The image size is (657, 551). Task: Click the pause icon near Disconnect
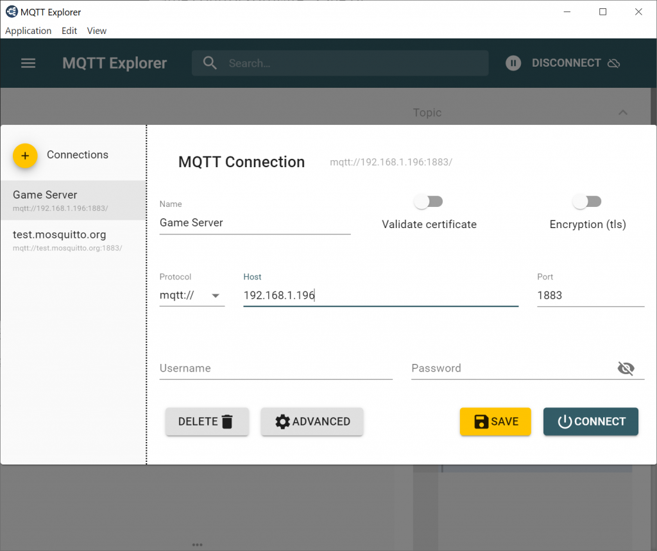click(513, 63)
